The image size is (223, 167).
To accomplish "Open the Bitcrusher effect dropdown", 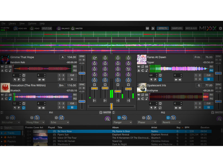I will point(11,122).
